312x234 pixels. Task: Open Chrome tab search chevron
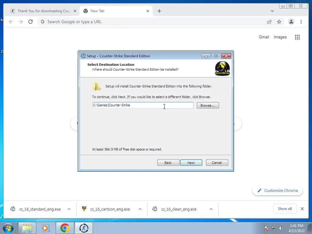click(x=272, y=11)
